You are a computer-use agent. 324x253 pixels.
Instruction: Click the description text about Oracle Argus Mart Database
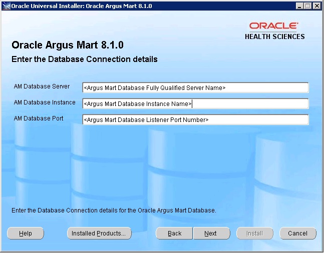point(114,210)
